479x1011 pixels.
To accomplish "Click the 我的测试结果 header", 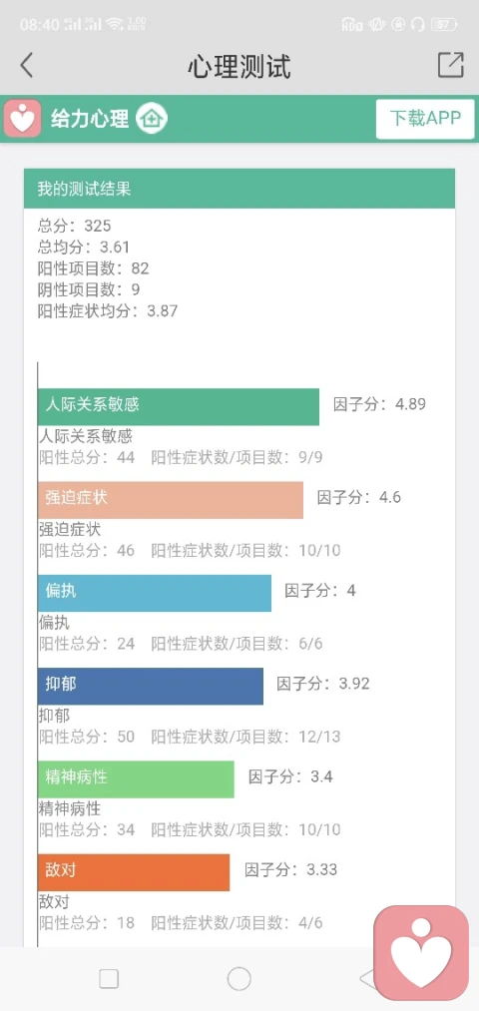I will tap(239, 189).
